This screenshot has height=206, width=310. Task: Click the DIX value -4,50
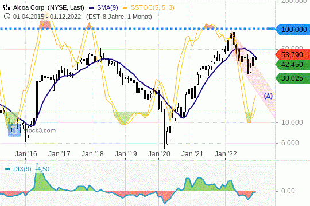[42, 169]
